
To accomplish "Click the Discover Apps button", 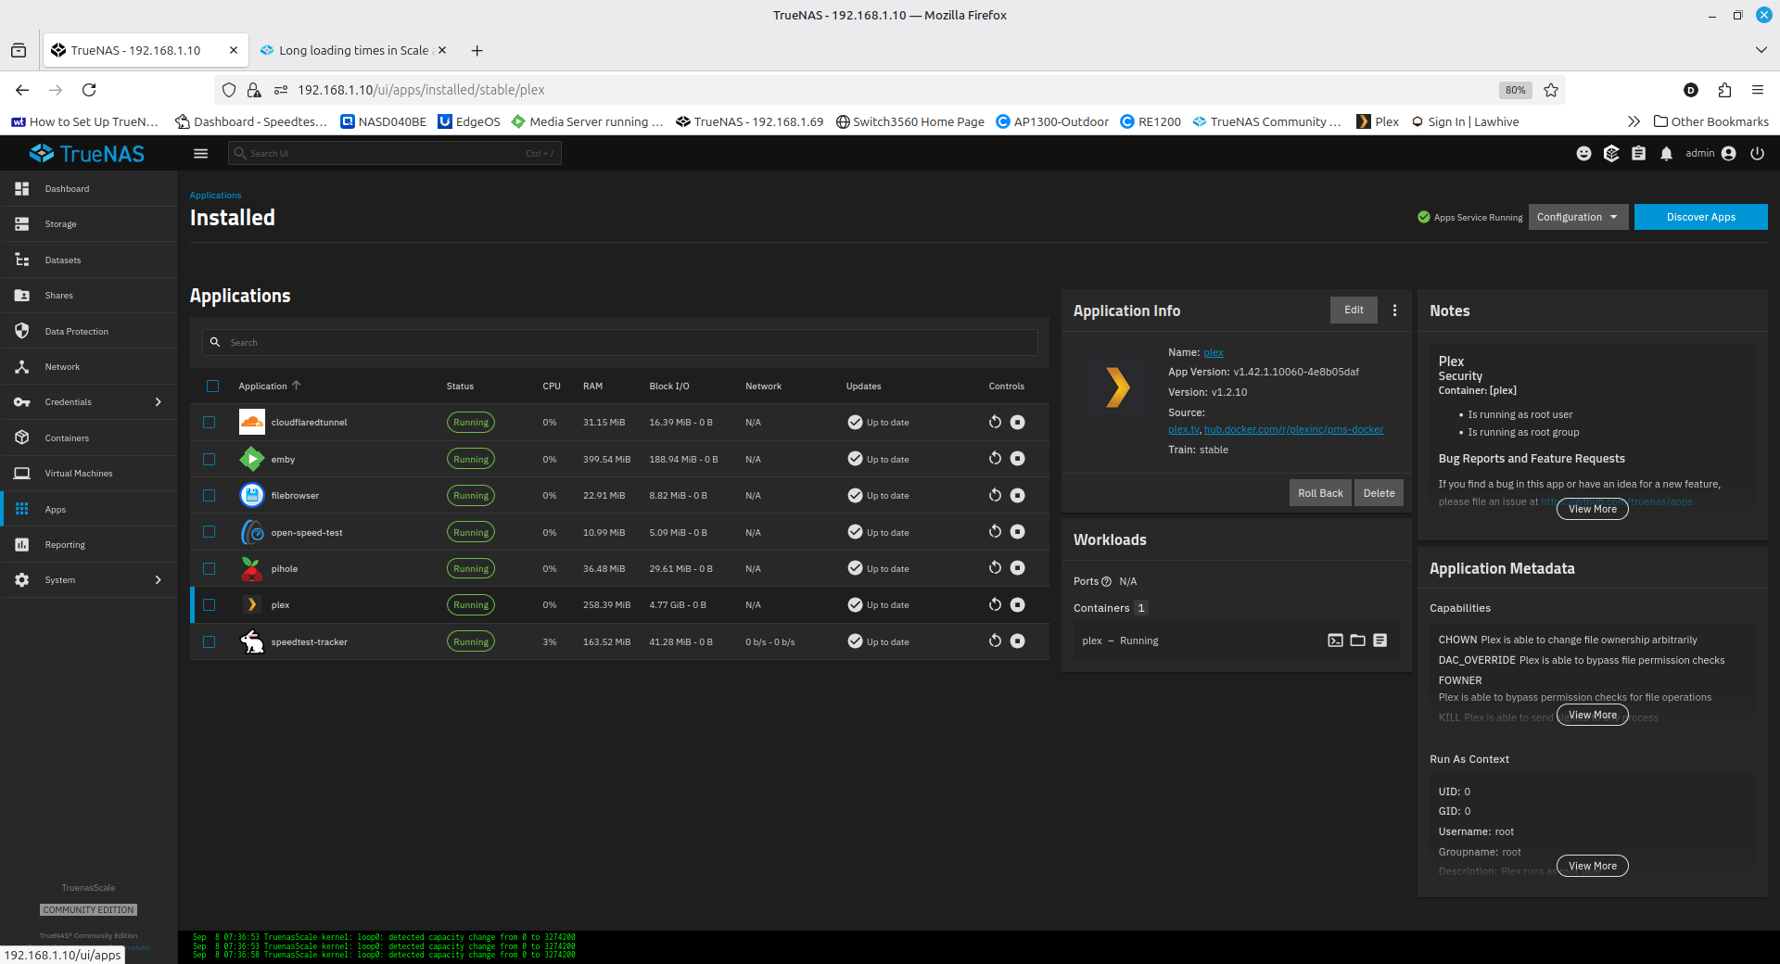I will [x=1700, y=217].
